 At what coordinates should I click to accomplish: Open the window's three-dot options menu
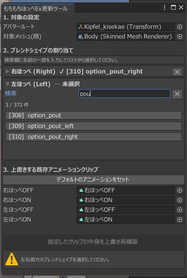pos(165,7)
